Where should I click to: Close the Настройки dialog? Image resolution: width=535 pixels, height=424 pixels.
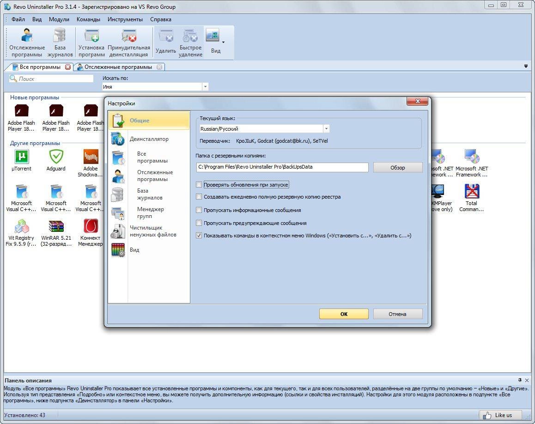pyautogui.click(x=417, y=101)
